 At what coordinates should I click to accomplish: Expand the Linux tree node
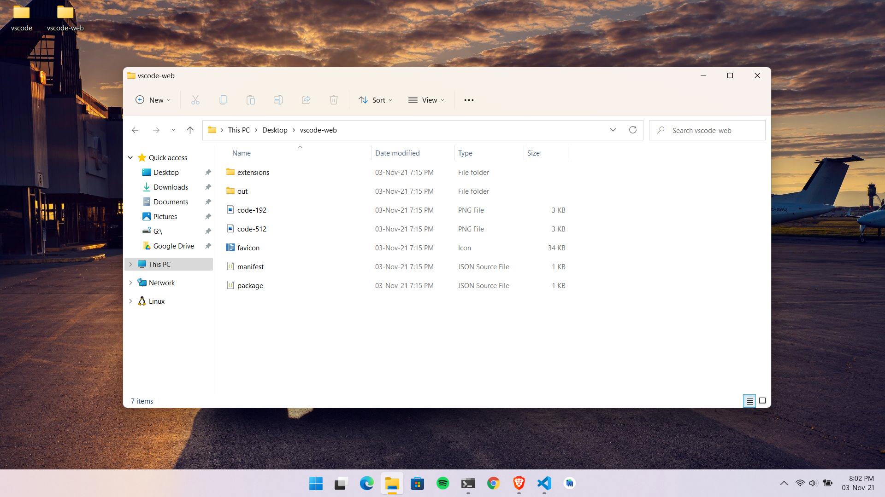[130, 301]
